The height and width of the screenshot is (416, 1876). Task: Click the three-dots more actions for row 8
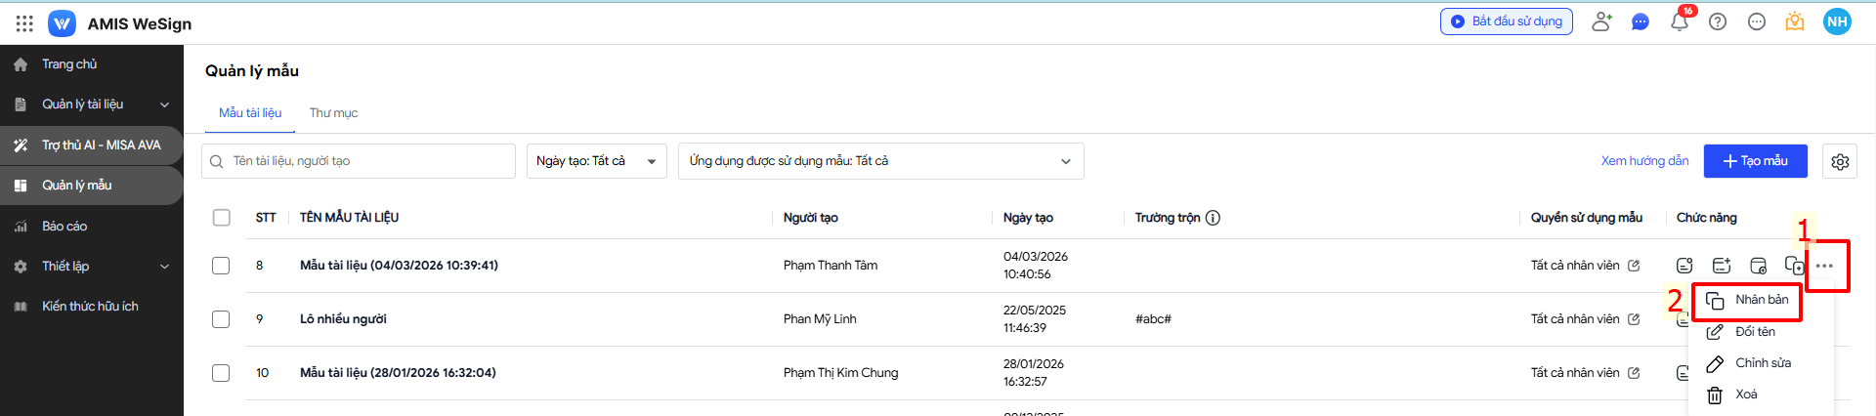[x=1824, y=266]
